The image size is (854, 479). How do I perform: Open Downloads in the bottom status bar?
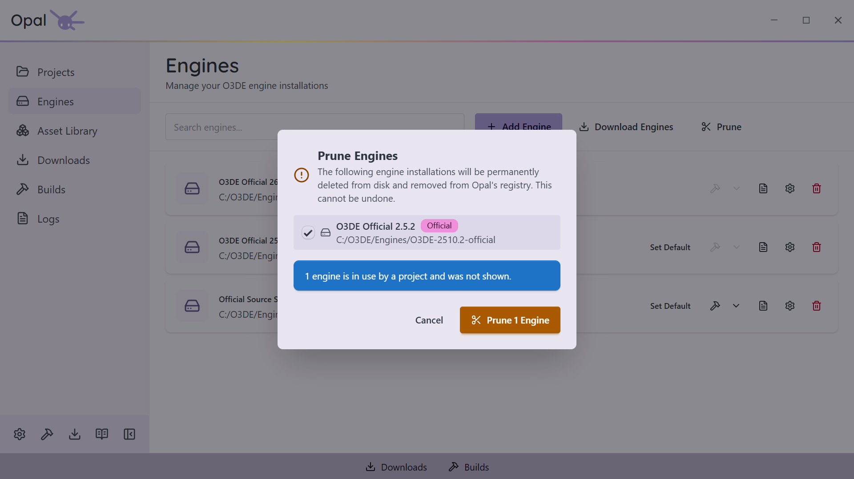[396, 467]
